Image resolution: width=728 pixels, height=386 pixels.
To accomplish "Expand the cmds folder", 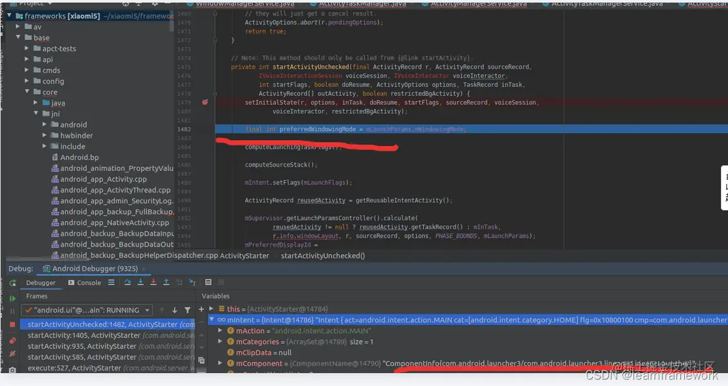I will coord(26,70).
